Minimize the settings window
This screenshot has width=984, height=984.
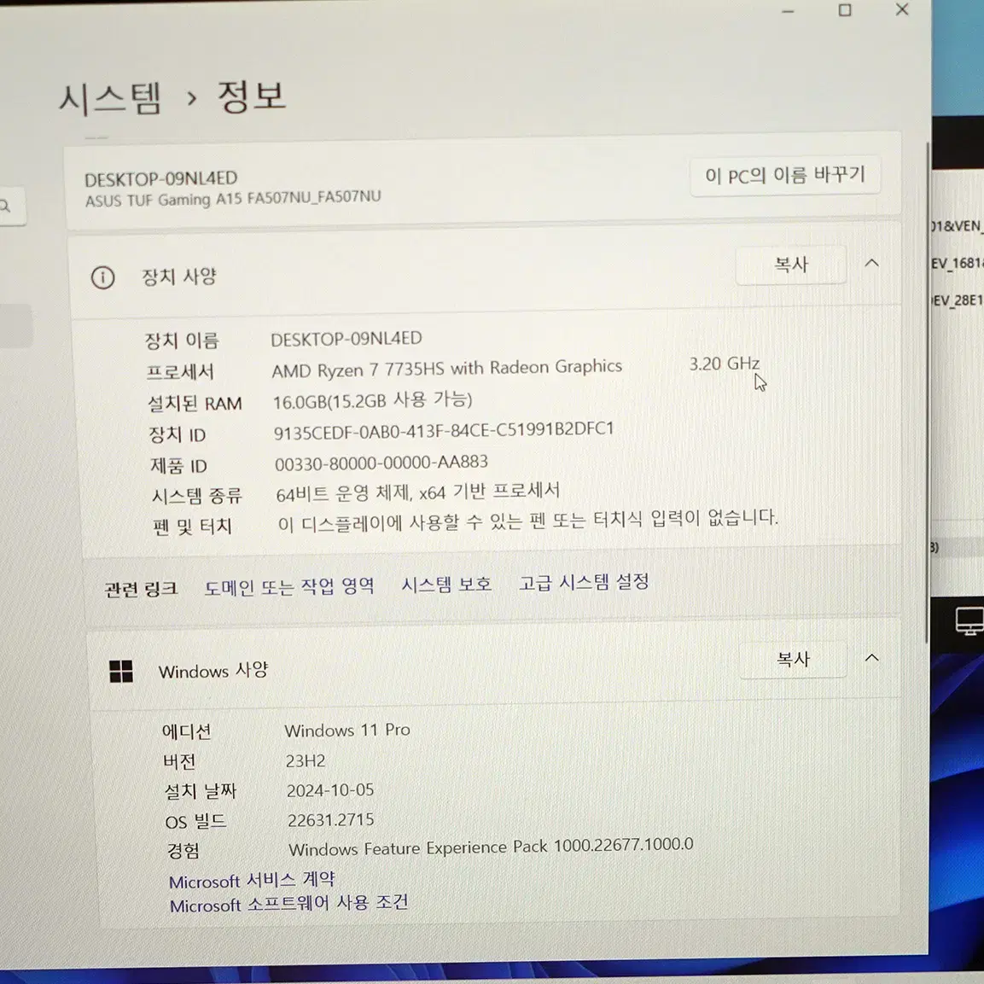pos(789,11)
